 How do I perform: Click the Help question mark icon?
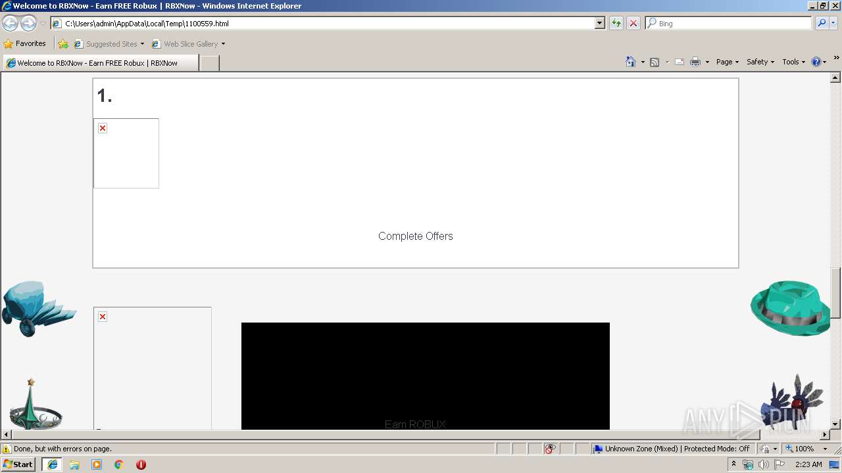816,62
